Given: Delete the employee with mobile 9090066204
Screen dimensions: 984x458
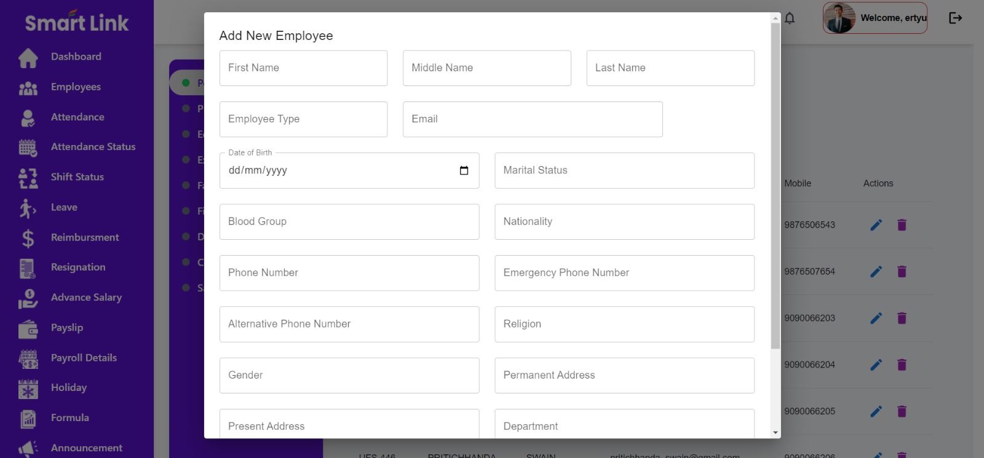Looking at the screenshot, I should pos(902,365).
